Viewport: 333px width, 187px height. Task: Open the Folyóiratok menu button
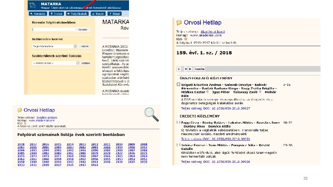click(x=77, y=14)
